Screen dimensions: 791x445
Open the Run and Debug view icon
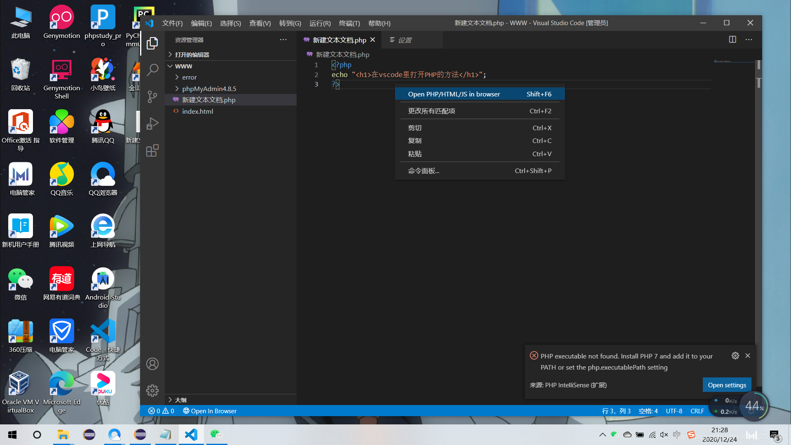tap(152, 124)
